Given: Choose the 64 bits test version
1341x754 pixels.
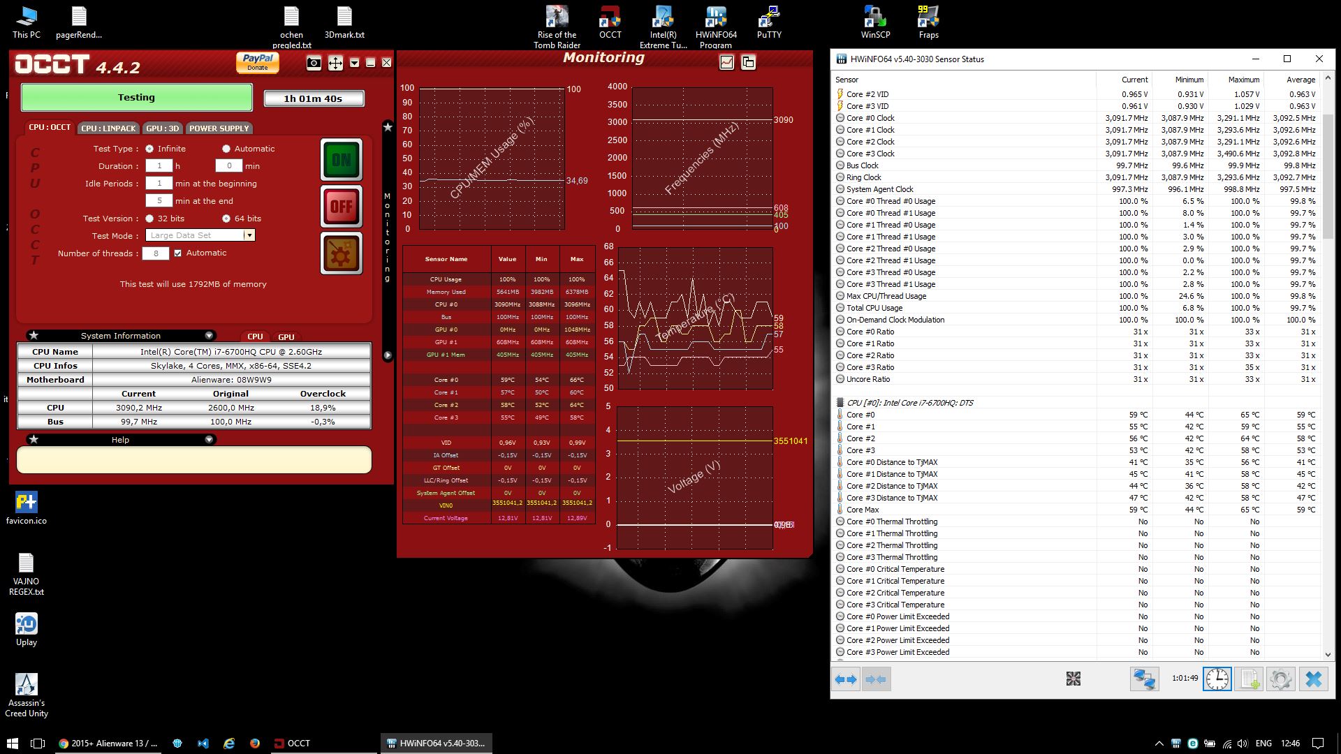Looking at the screenshot, I should pyautogui.click(x=226, y=219).
